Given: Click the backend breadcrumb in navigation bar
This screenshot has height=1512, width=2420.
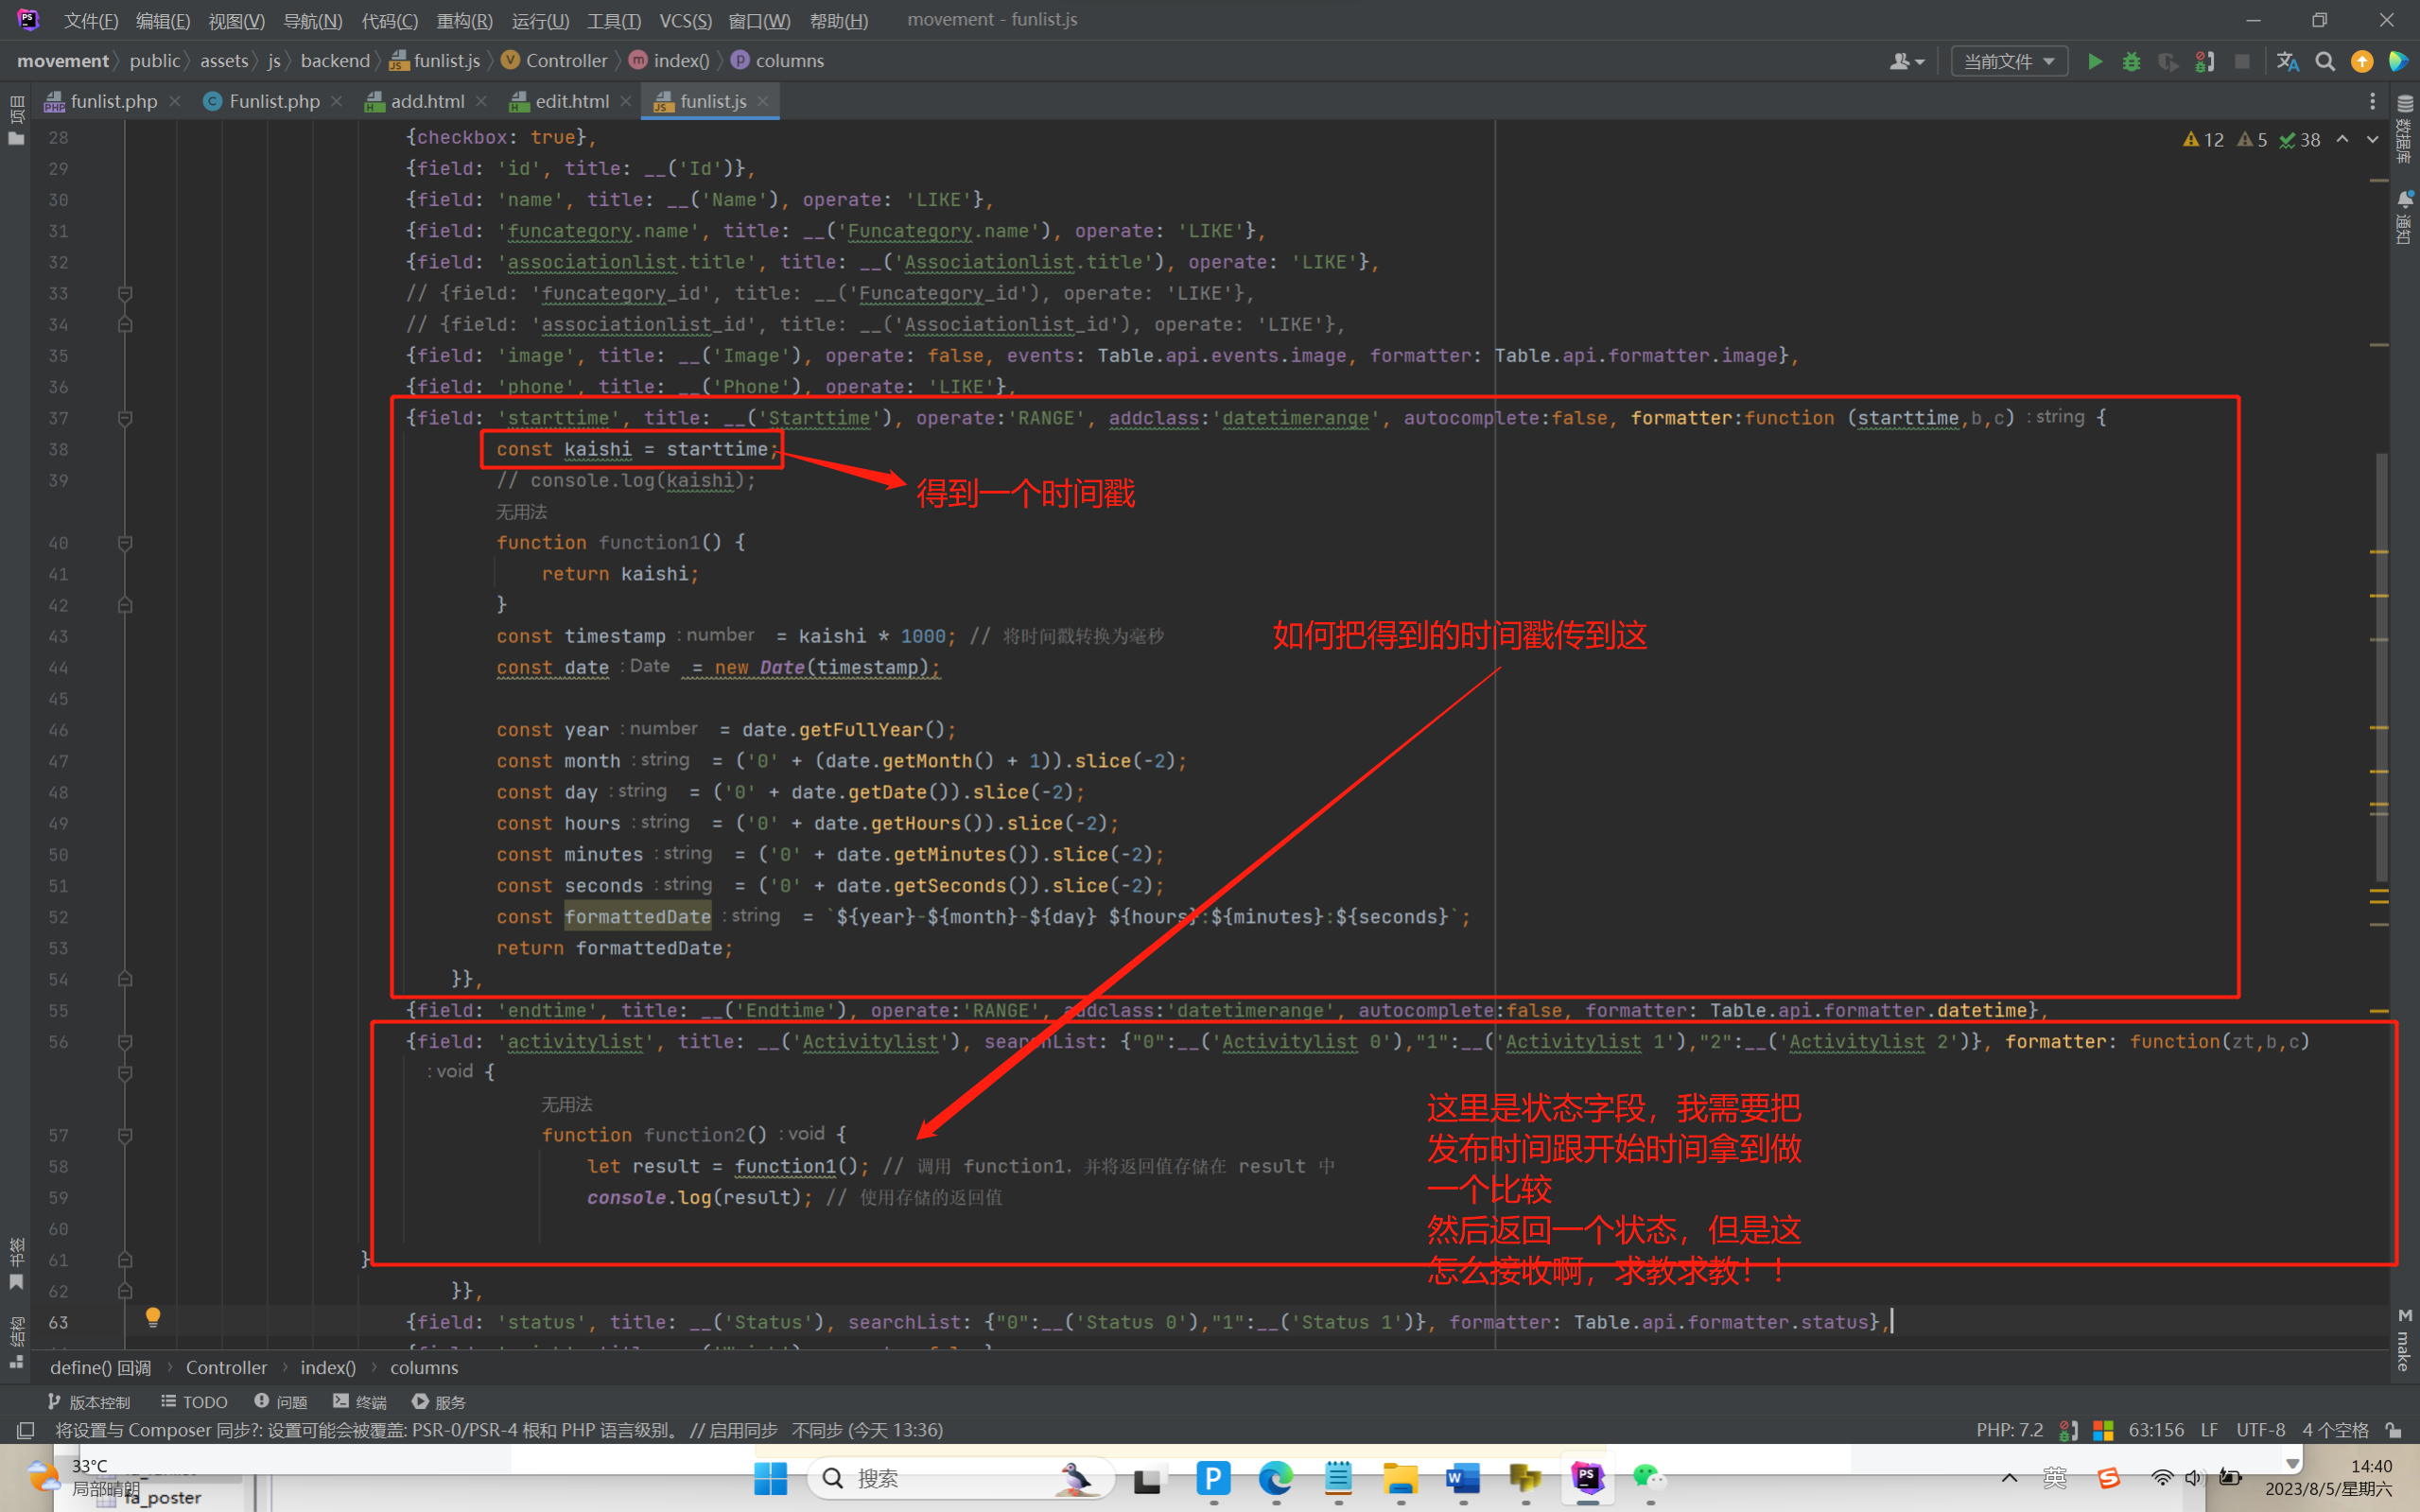Looking at the screenshot, I should pyautogui.click(x=335, y=61).
